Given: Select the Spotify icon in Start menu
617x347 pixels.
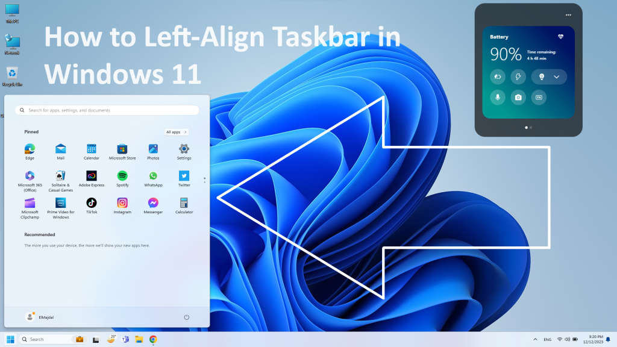Looking at the screenshot, I should (122, 177).
